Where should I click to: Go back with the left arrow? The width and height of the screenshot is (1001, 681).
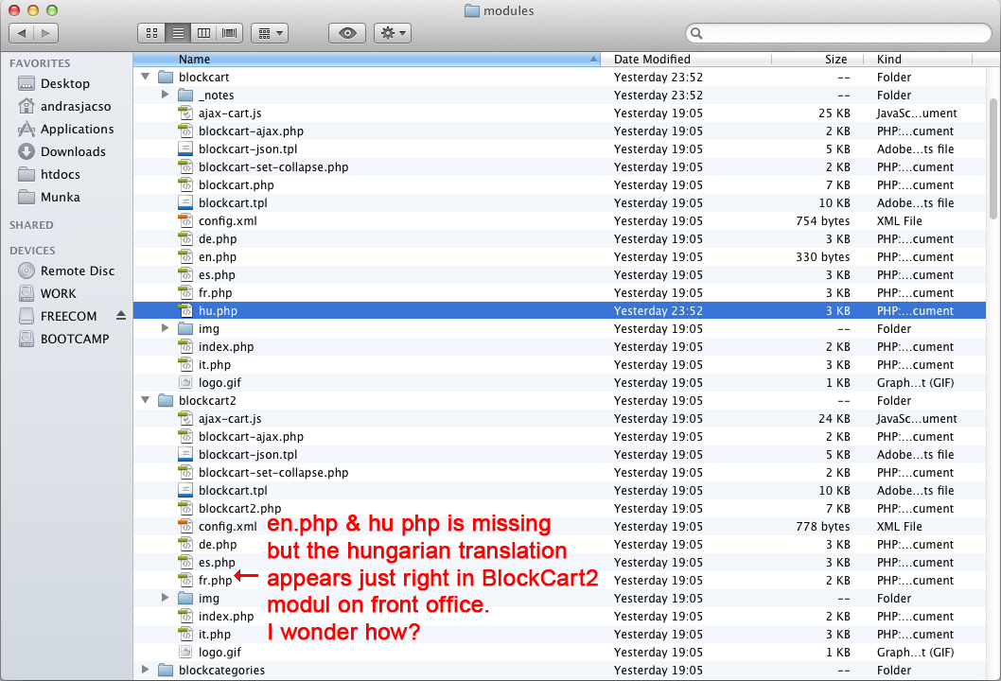click(22, 33)
